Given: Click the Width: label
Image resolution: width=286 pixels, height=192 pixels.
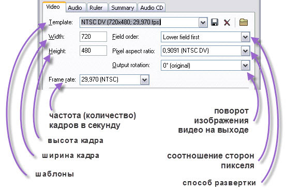Looking at the screenshot, I should pos(56,37).
